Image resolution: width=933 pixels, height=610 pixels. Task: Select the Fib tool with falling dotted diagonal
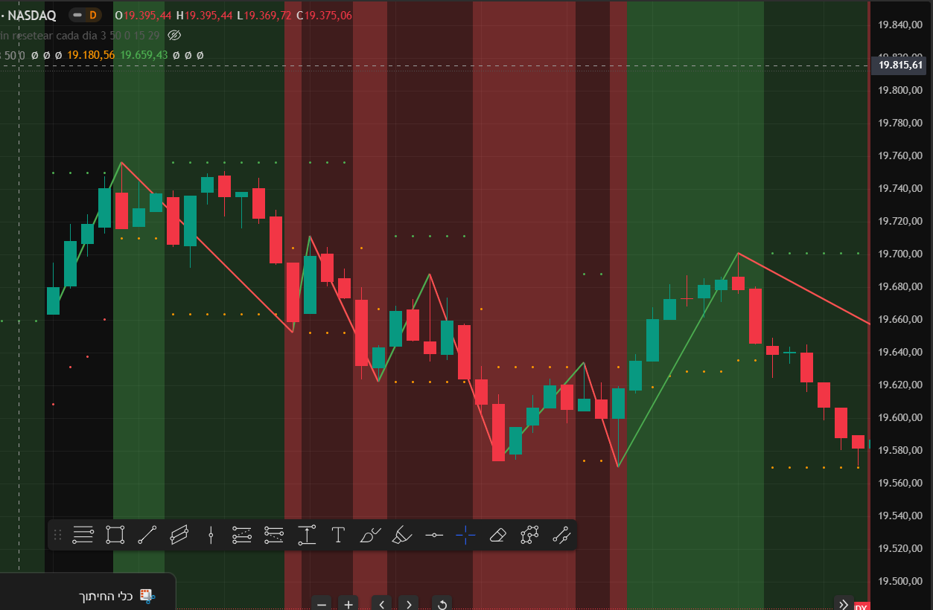[274, 535]
